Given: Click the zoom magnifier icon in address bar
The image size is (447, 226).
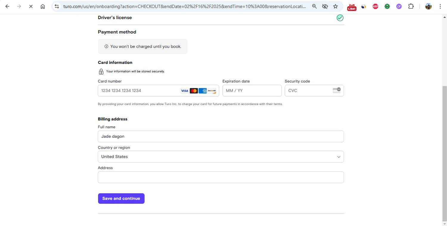Looking at the screenshot, I should click(x=314, y=6).
